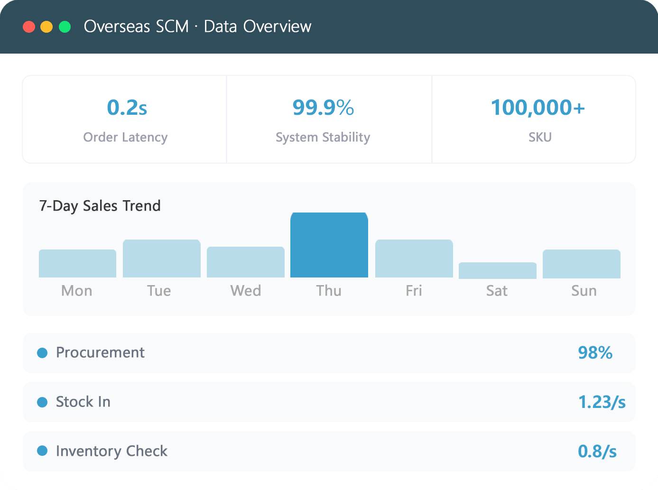Image resolution: width=658 pixels, height=490 pixels.
Task: Click the Thu axis label
Action: pyautogui.click(x=329, y=291)
